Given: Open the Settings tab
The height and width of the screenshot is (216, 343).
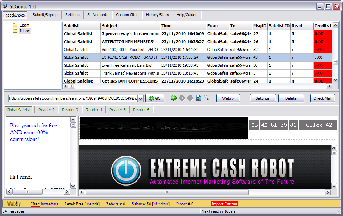Looking at the screenshot, I should coord(72,15).
